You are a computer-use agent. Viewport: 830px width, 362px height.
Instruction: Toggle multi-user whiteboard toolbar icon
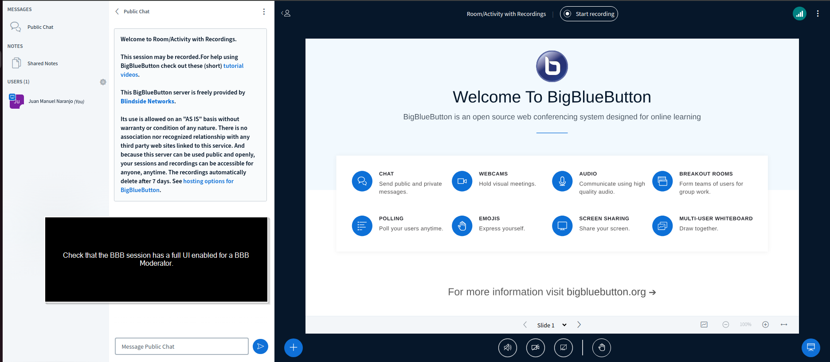click(x=704, y=325)
